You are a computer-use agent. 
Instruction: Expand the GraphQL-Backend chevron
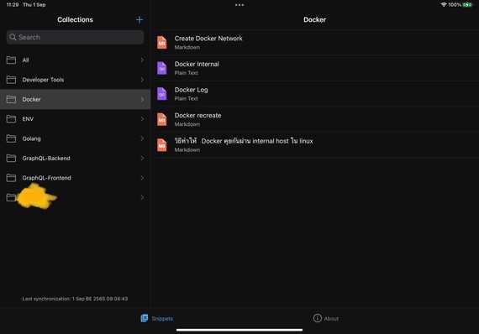[142, 158]
